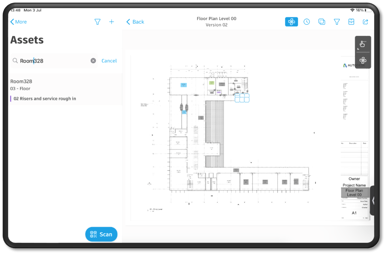
Task: Return with the Back link on the sheet
Action: (x=135, y=22)
